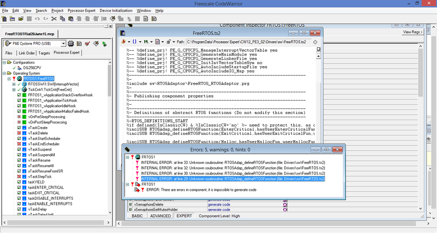This screenshot has height=233, width=437.
Task: Collapse the Operating System tree node
Action: point(4,73)
